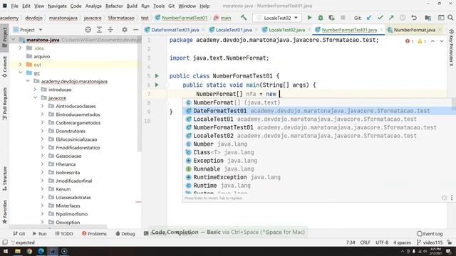Screen dimensions: 456x256
Task: Expand the Hheranca package
Action: tap(43, 164)
